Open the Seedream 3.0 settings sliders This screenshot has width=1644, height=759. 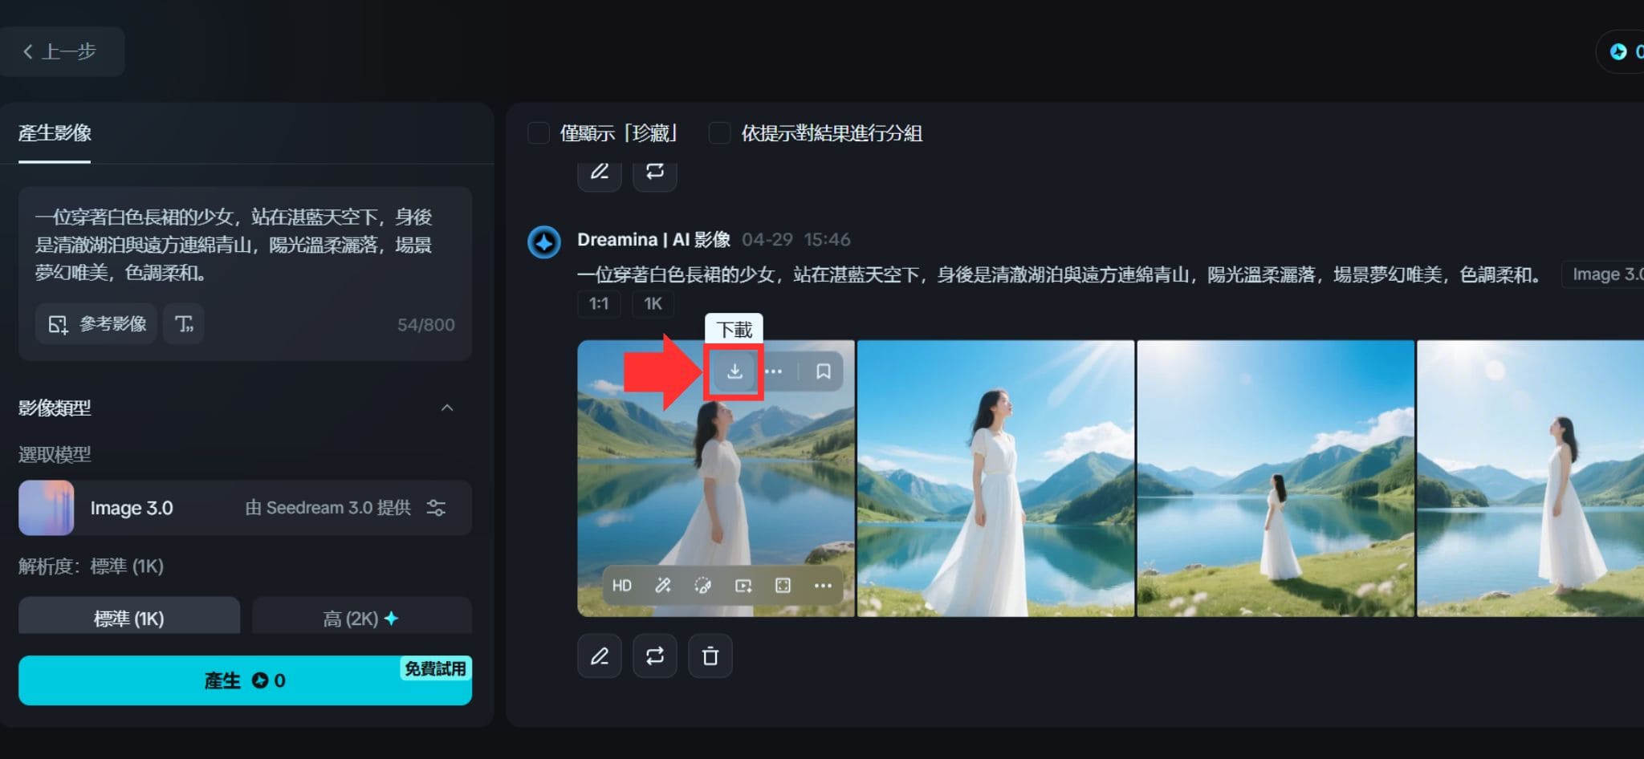click(436, 507)
